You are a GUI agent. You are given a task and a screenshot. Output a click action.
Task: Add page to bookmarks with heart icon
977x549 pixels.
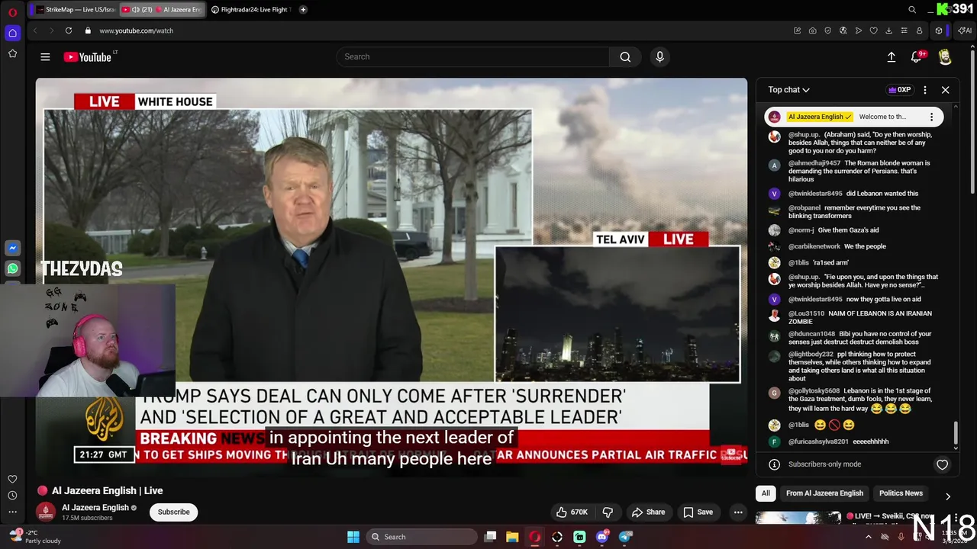873,30
